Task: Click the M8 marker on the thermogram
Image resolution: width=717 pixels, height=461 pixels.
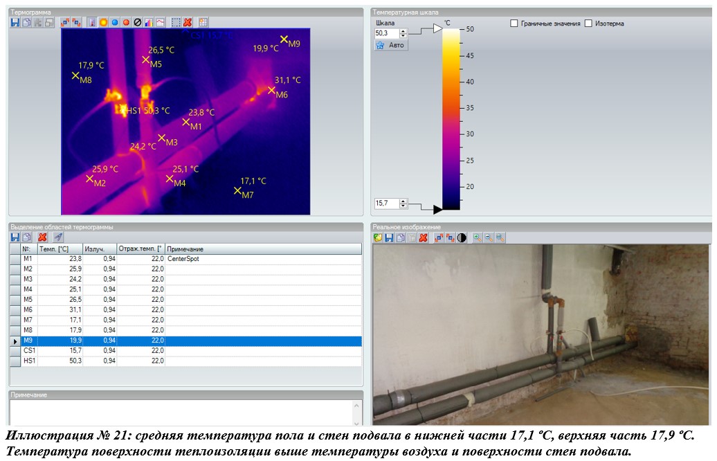Action: [x=75, y=75]
